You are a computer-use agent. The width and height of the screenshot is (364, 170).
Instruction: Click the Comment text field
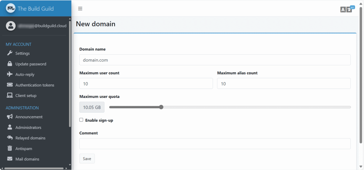coord(215,143)
